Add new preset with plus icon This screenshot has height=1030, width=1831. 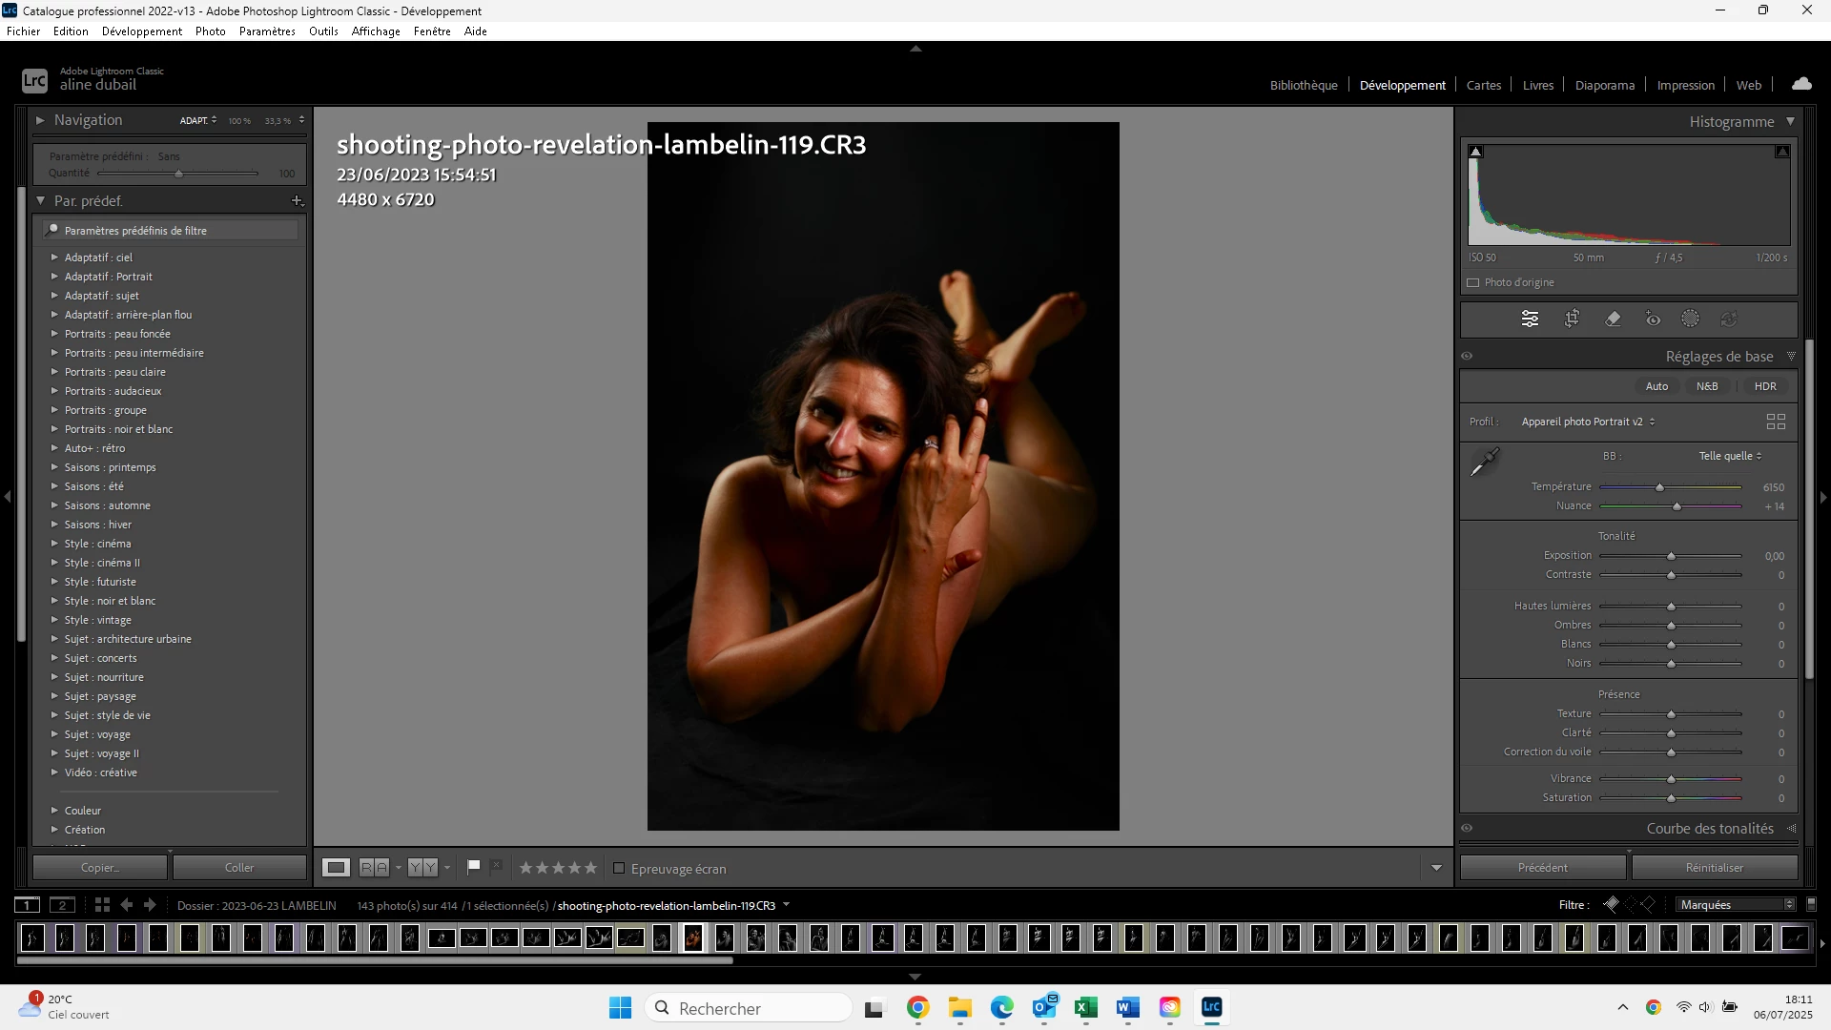pos(297,201)
